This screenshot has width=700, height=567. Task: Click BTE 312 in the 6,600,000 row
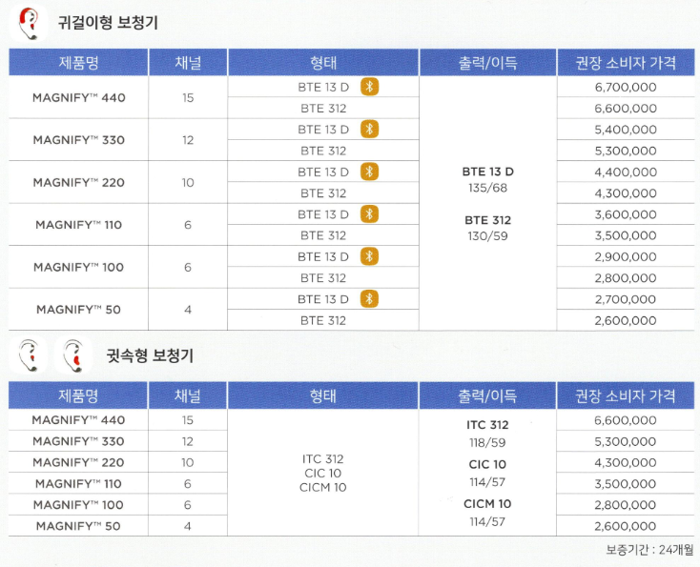[323, 109]
